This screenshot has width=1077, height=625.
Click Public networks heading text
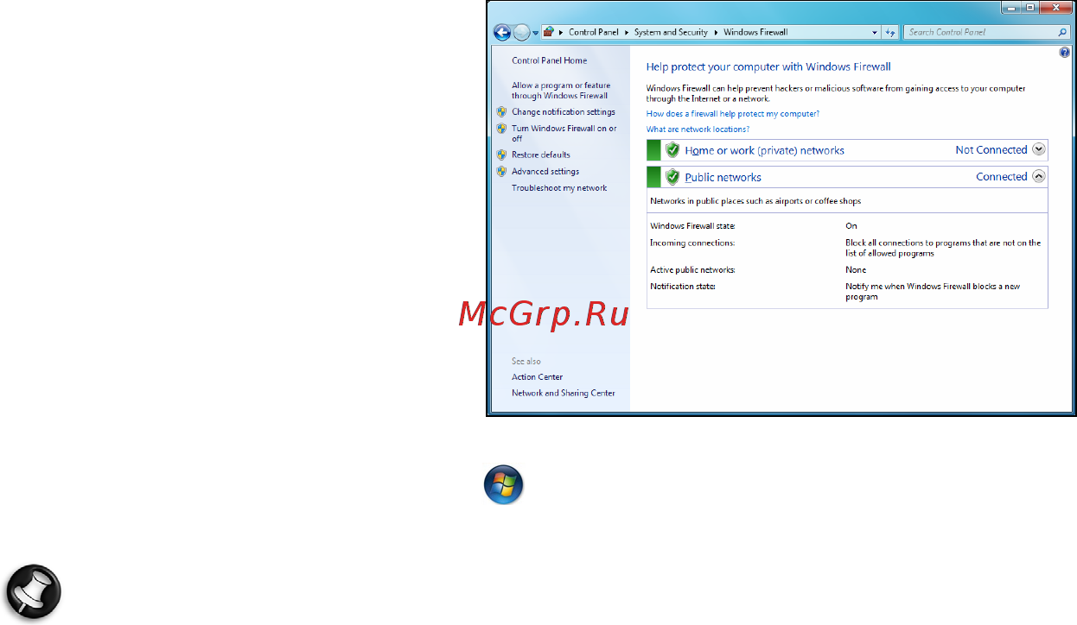click(x=723, y=177)
